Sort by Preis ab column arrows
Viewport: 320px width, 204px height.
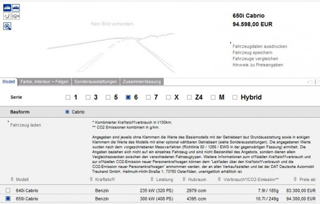[x=295, y=179]
